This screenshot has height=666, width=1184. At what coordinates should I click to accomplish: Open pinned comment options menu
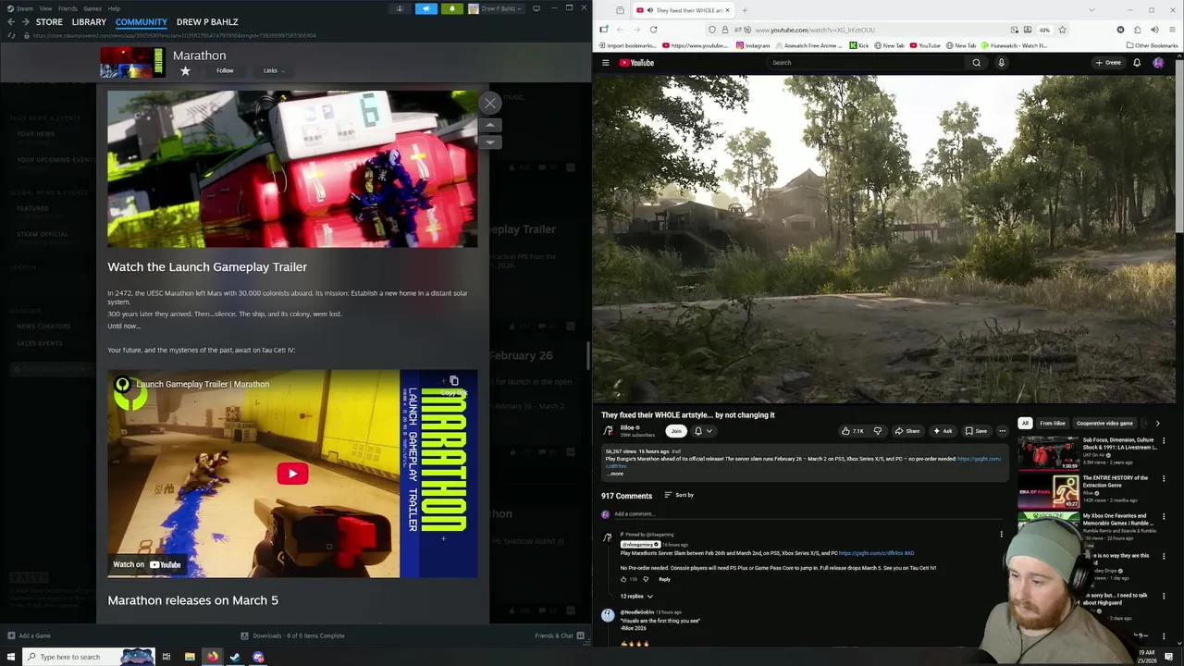click(x=1001, y=535)
